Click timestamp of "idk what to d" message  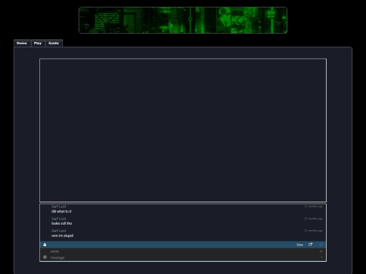314,206
